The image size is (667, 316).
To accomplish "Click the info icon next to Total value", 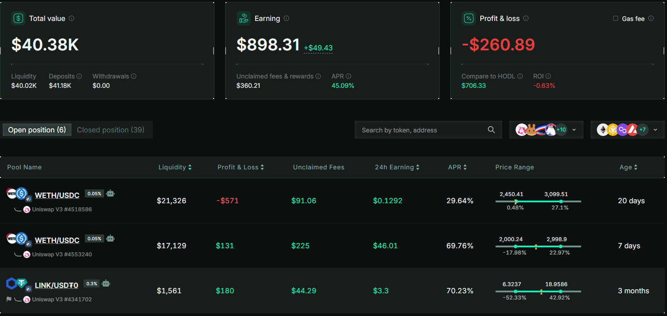I will point(71,19).
